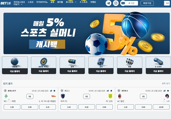171x119 pixels.
Task: Open the YouTube icon in header
Action: click(x=123, y=3)
